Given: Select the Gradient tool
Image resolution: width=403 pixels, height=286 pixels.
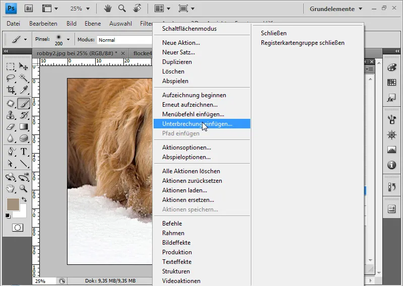Looking at the screenshot, I should (x=24, y=127).
